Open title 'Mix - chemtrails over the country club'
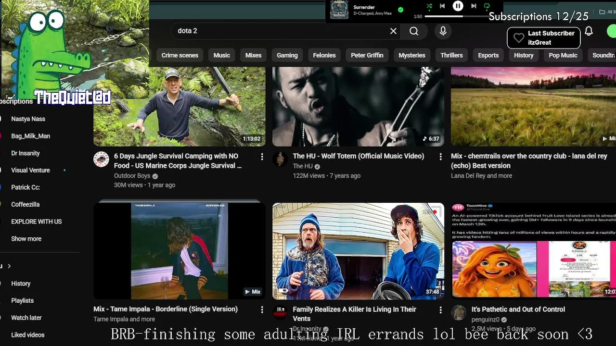The height and width of the screenshot is (346, 616). point(529,161)
